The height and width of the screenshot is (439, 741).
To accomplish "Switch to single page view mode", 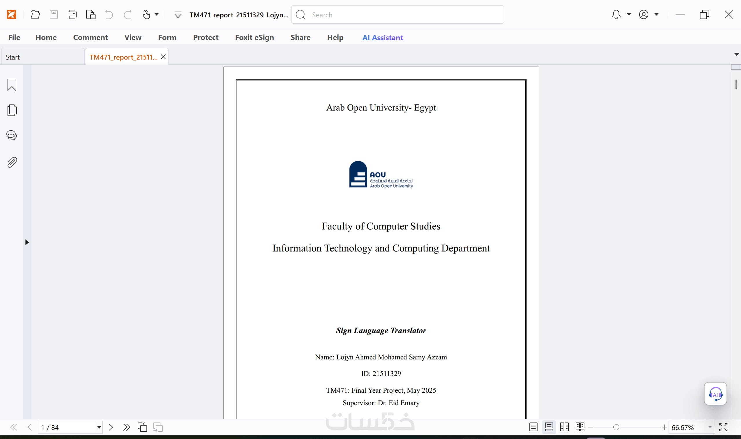I will (x=533, y=427).
